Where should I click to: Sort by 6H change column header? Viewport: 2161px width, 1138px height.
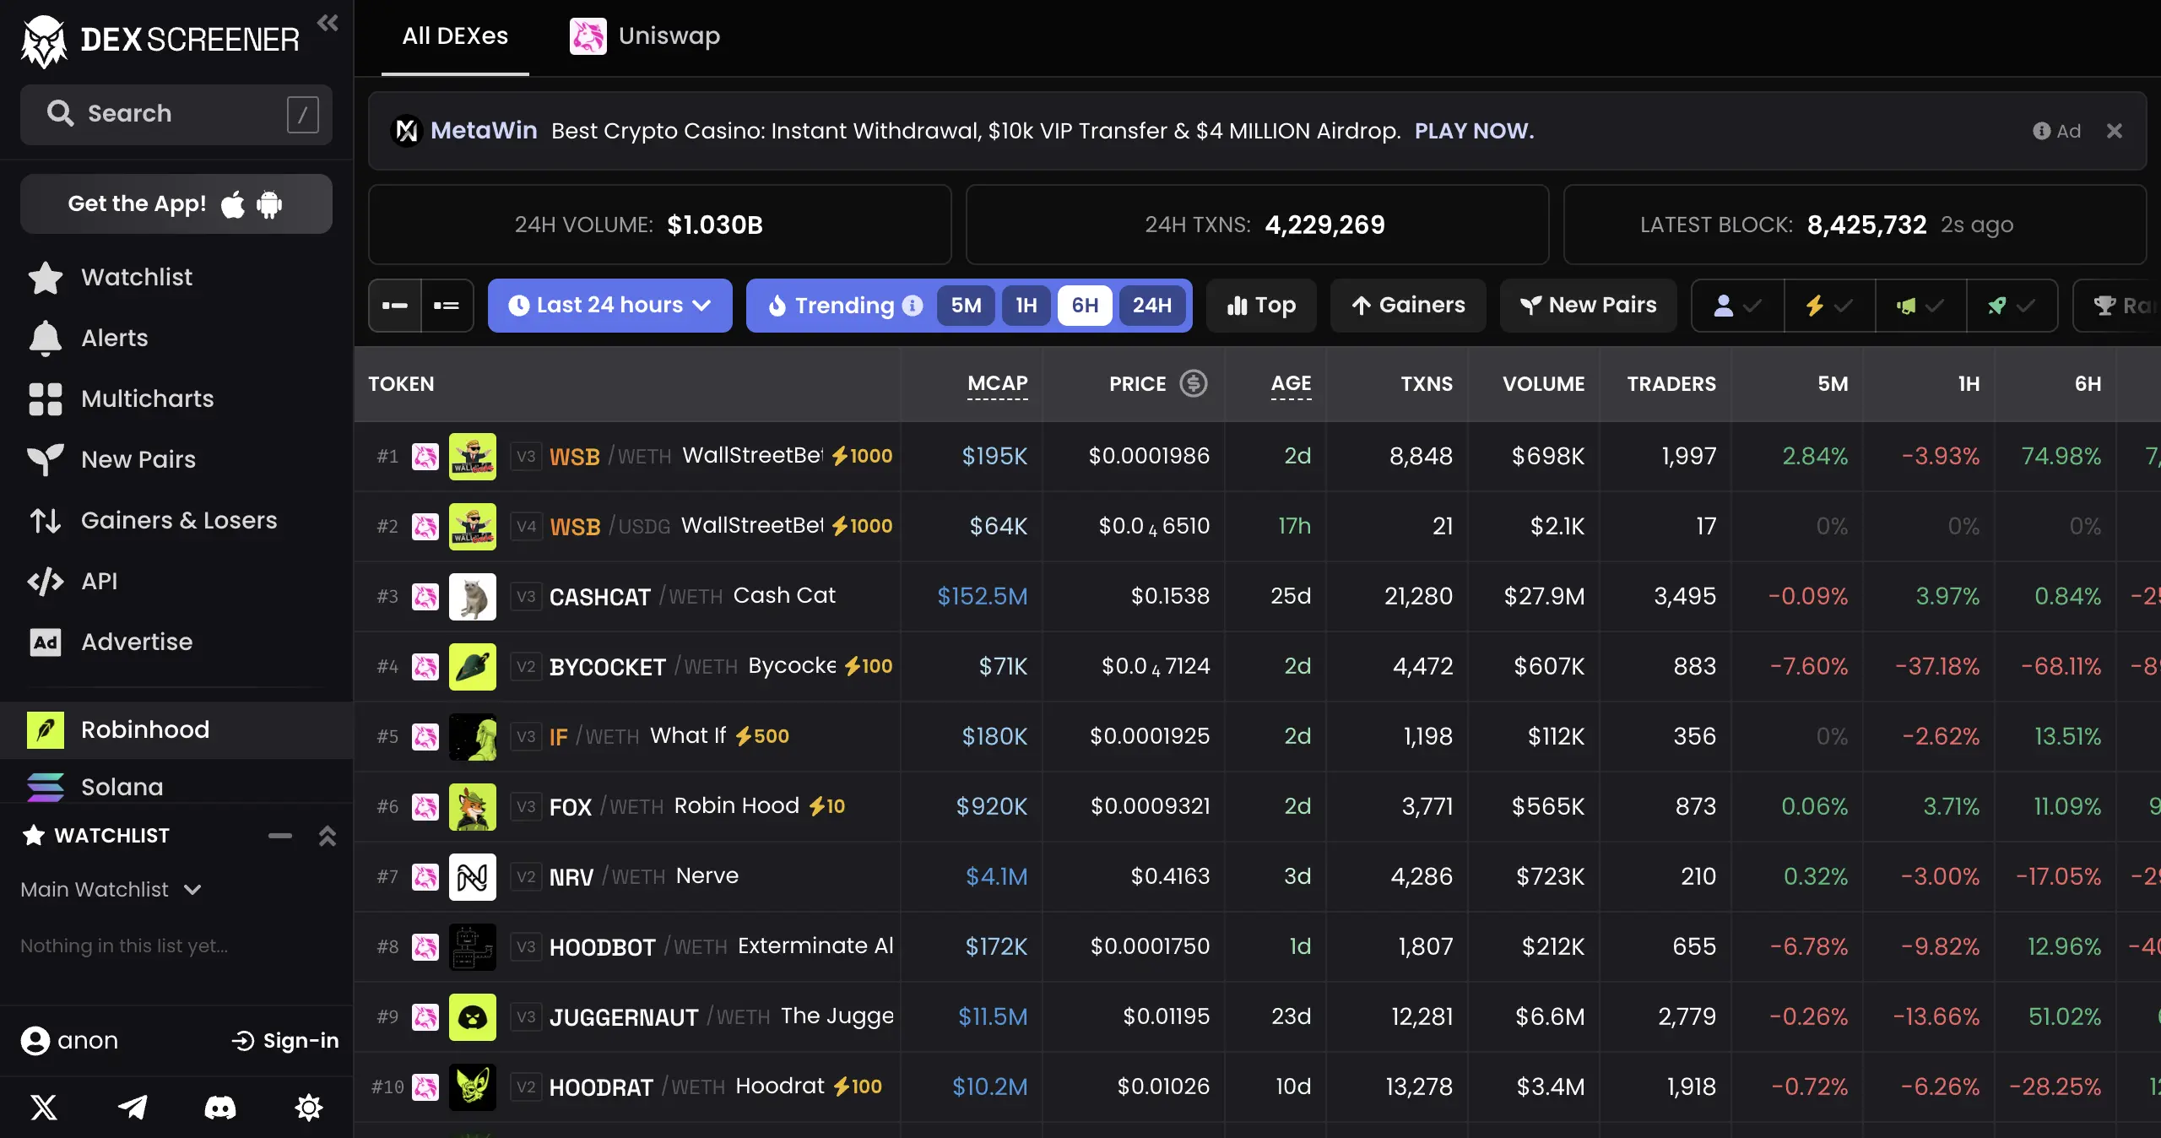pos(2088,384)
